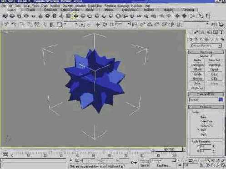Click the highlighted Hedra shelf icon
The width and height of the screenshot is (226, 169).
click(x=75, y=16)
